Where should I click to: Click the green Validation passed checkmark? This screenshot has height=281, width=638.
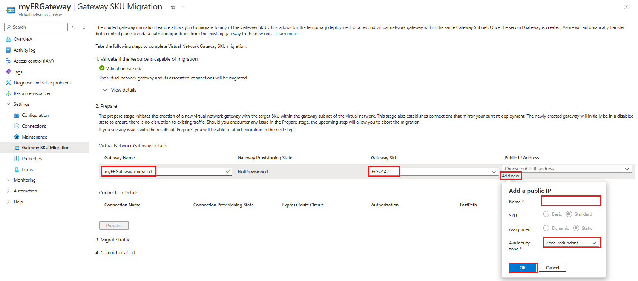tap(102, 68)
